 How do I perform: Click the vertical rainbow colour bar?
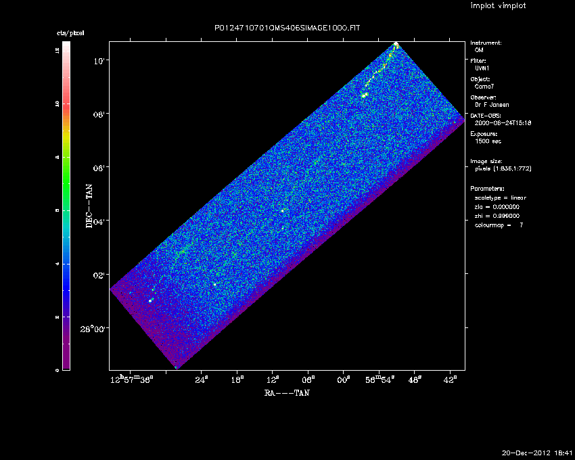click(x=66, y=206)
